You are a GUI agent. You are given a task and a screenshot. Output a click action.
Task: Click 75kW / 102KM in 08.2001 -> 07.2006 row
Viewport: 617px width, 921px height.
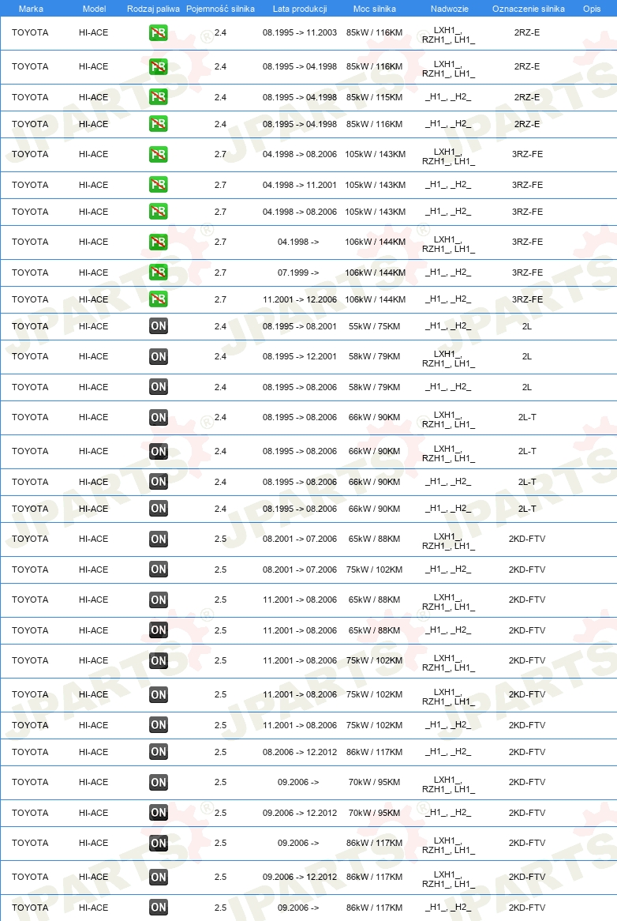pyautogui.click(x=374, y=570)
